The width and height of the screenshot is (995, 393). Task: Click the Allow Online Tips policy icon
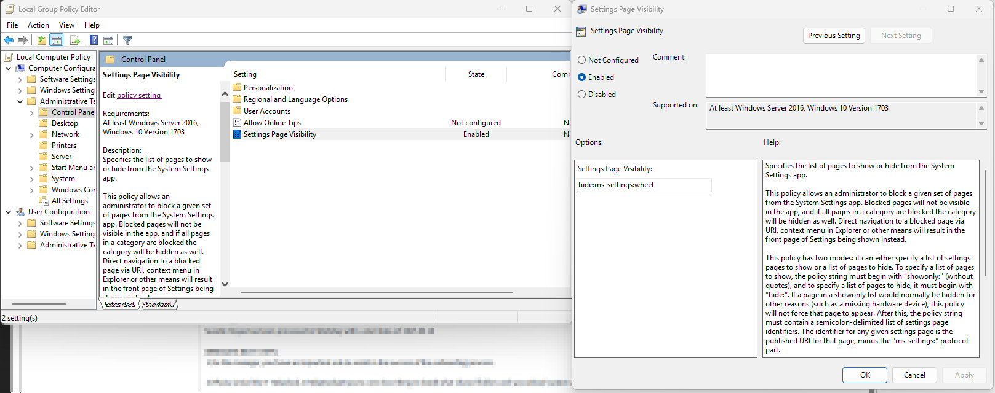(x=237, y=122)
